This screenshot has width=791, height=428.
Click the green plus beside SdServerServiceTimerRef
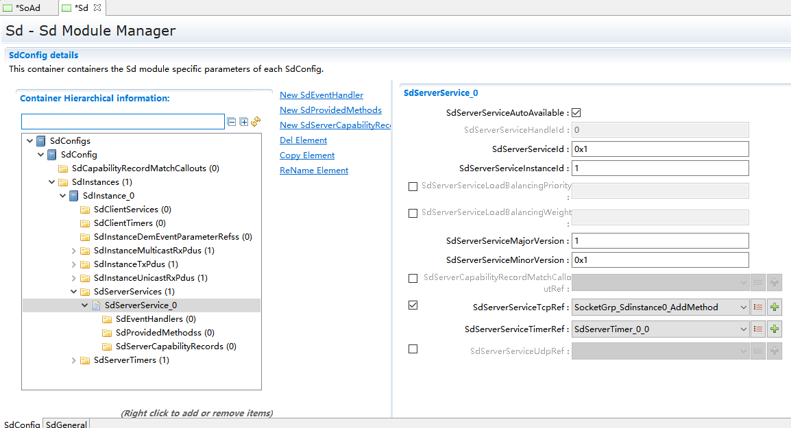point(775,329)
